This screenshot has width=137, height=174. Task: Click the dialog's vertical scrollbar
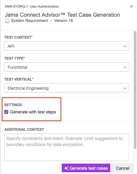click(x=135, y=90)
